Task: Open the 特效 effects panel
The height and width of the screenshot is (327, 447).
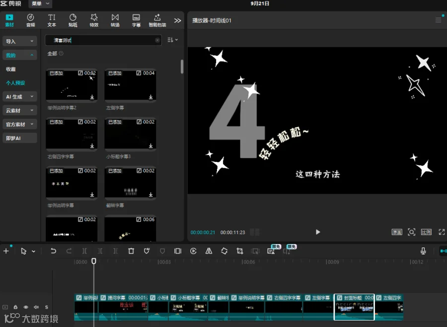Action: tap(94, 20)
